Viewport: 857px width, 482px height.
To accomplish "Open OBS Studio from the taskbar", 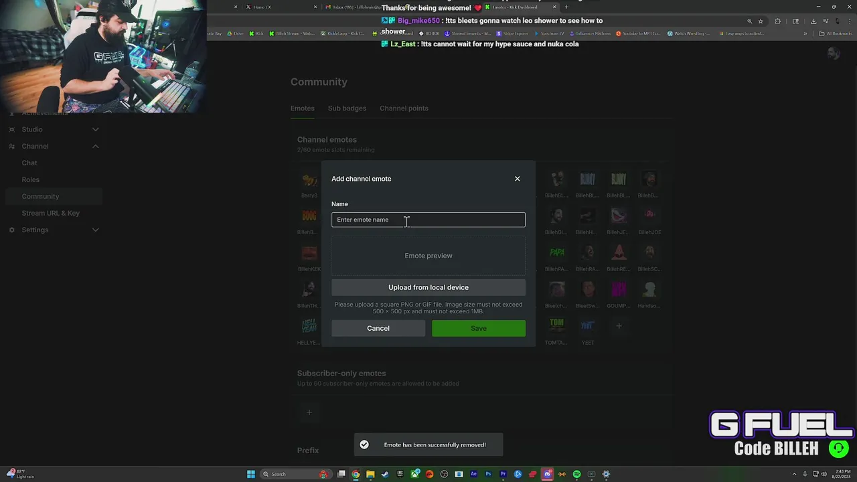I will [444, 474].
